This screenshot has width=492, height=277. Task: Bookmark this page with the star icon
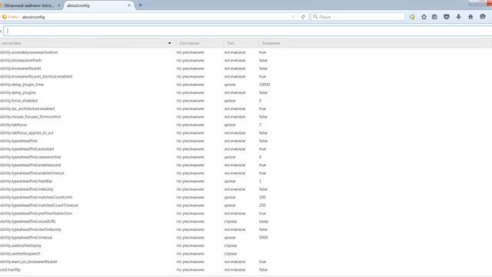pyautogui.click(x=424, y=17)
